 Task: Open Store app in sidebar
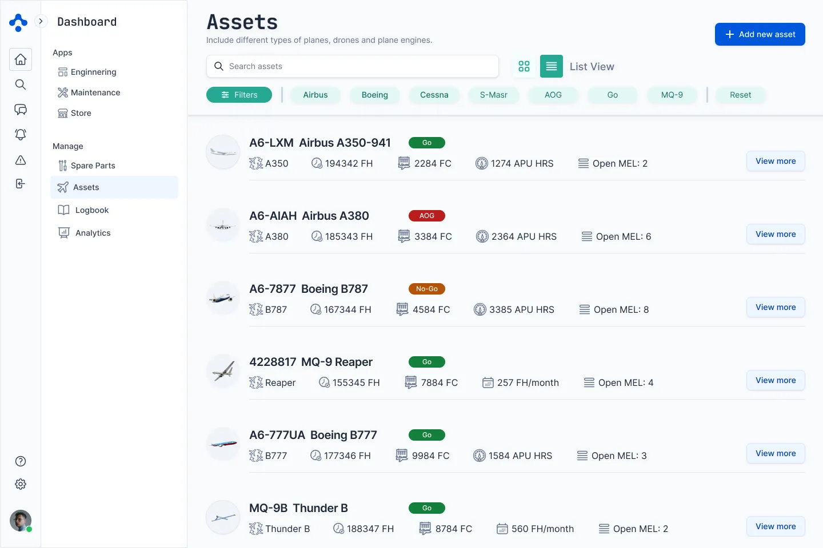(x=74, y=113)
